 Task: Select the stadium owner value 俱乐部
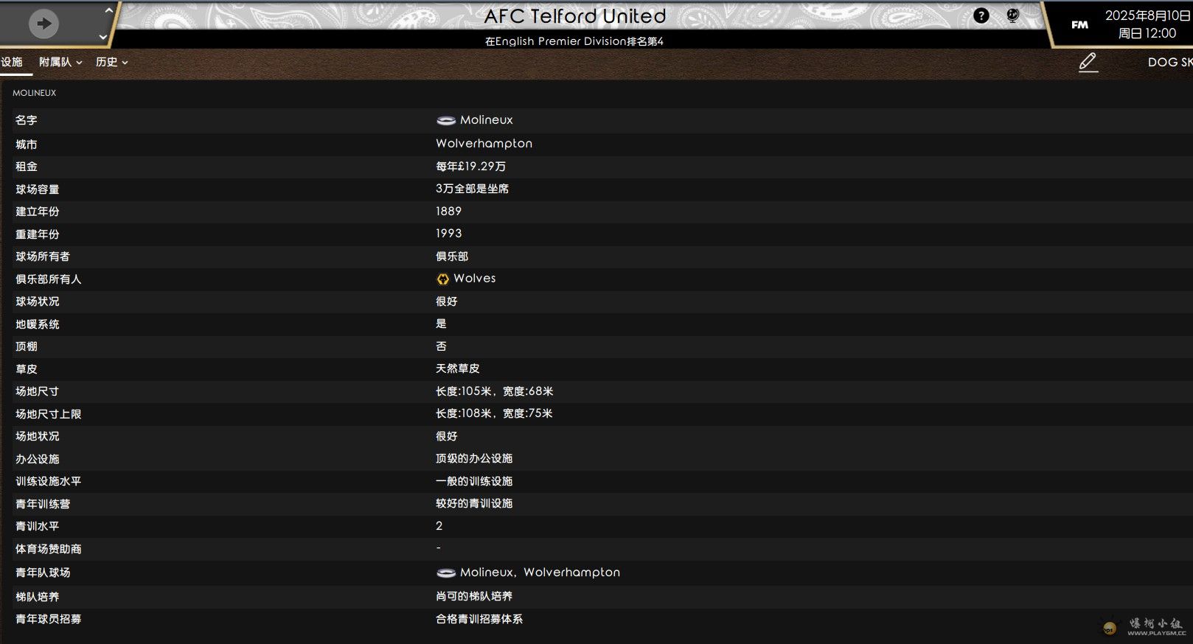click(x=452, y=256)
